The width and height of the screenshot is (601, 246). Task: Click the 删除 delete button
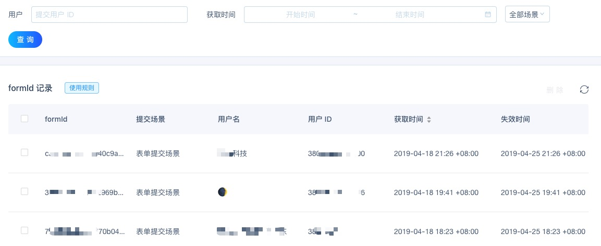[555, 90]
